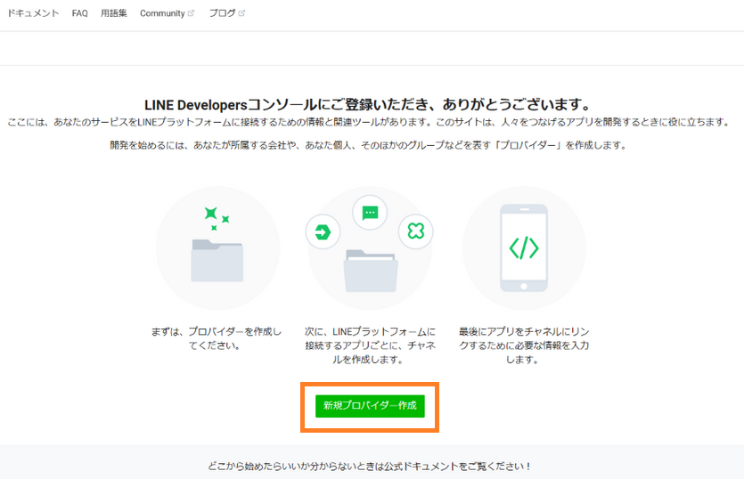The image size is (744, 479).
Task: Click the sentence explaining 「プロバイダー」を作成します
Action: click(x=368, y=145)
